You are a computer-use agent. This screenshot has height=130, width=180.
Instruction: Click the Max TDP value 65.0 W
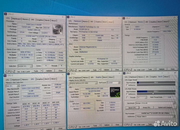(x=46, y=28)
